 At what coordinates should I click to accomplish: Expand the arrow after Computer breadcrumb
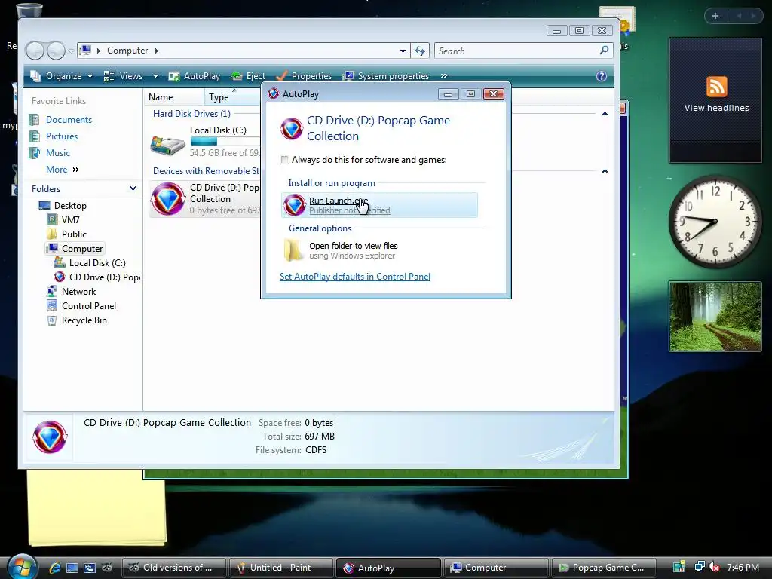click(x=157, y=51)
